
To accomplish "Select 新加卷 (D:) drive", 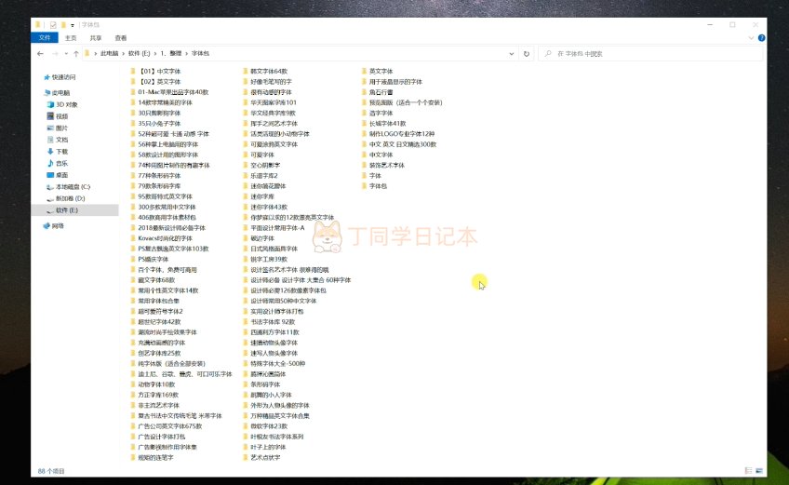I will pyautogui.click(x=65, y=198).
